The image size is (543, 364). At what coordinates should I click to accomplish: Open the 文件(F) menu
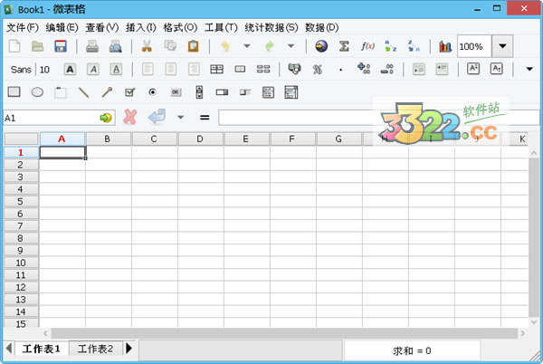coord(23,27)
